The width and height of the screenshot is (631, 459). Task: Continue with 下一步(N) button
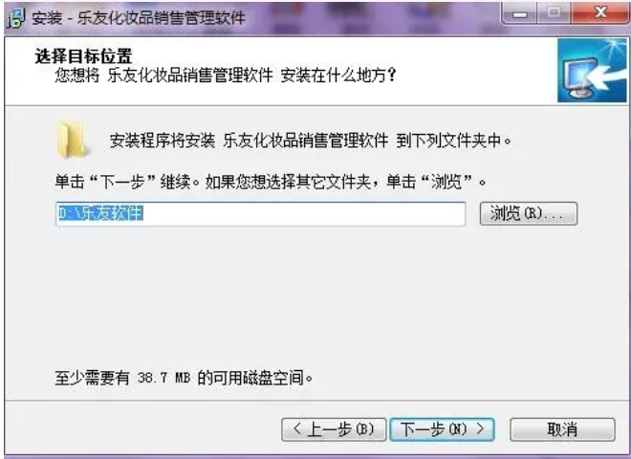pos(442,429)
